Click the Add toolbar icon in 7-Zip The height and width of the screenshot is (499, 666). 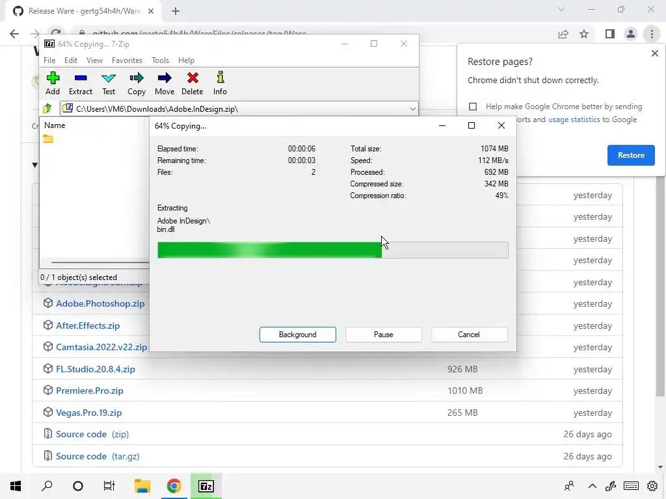[53, 83]
